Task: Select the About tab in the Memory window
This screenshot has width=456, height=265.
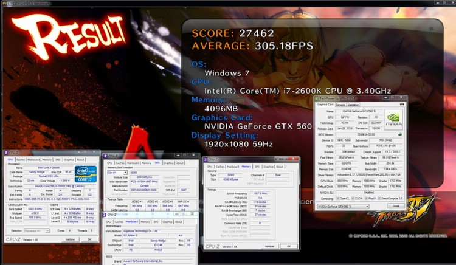Action: tap(280, 167)
